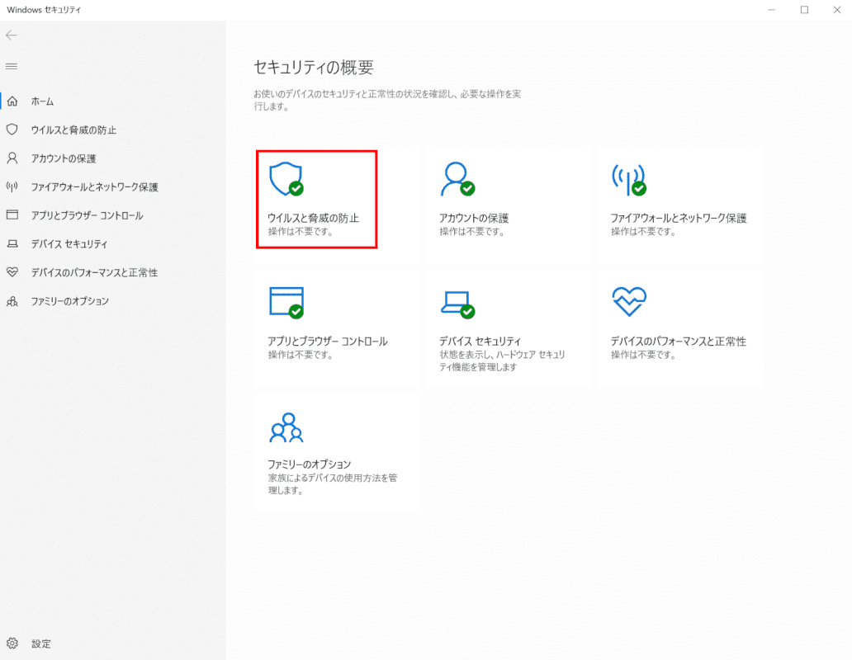Click the large account protection person icon
Image resolution: width=852 pixels, height=660 pixels.
click(x=457, y=178)
